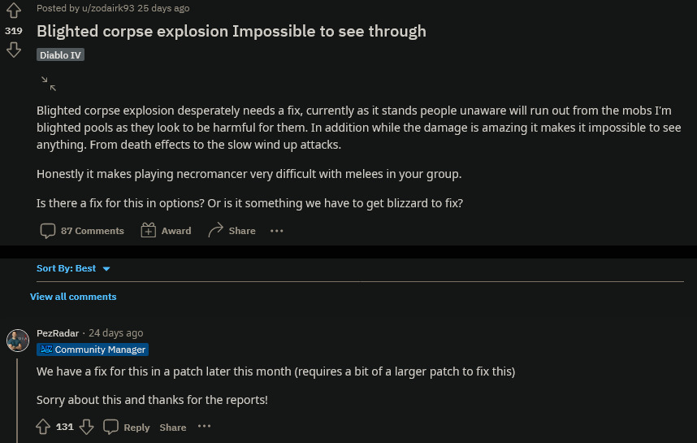Open PezRadar's profile avatar
Viewport: 697px width, 443px height.
[18, 340]
